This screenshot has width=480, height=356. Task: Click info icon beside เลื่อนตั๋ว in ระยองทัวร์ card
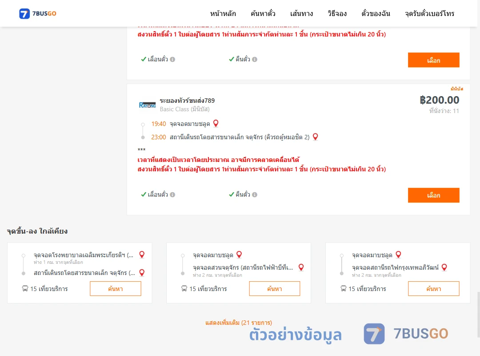pyautogui.click(x=172, y=195)
